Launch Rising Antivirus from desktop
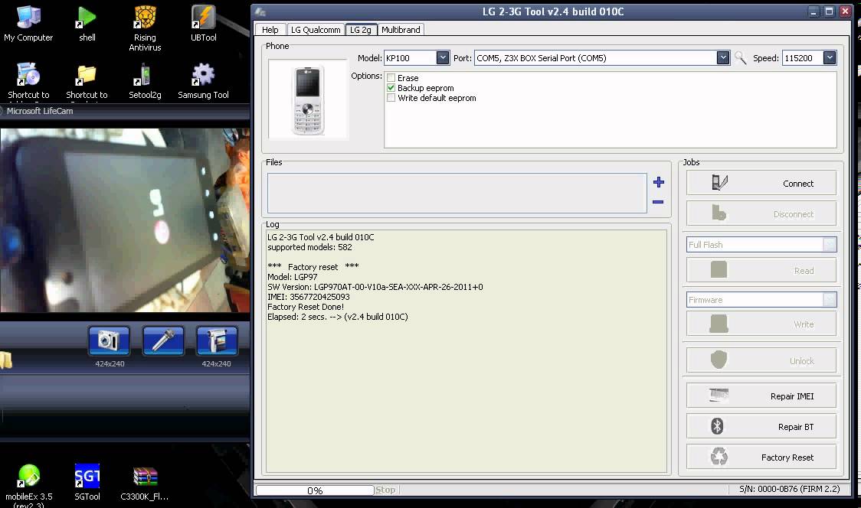This screenshot has height=508, width=861. [x=145, y=28]
